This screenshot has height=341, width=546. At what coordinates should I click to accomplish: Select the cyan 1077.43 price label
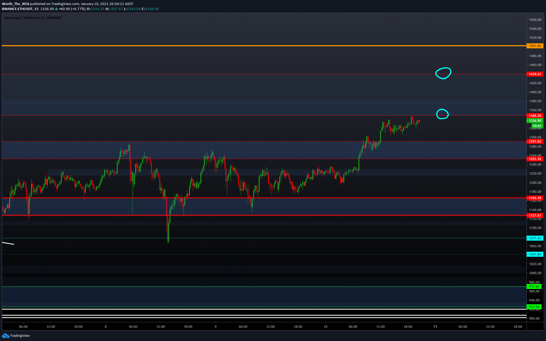[x=535, y=238]
